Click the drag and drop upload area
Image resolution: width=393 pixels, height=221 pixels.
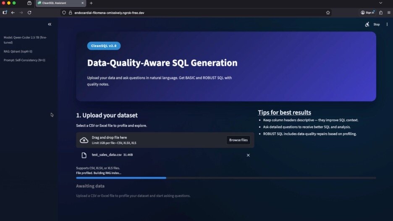(165, 140)
